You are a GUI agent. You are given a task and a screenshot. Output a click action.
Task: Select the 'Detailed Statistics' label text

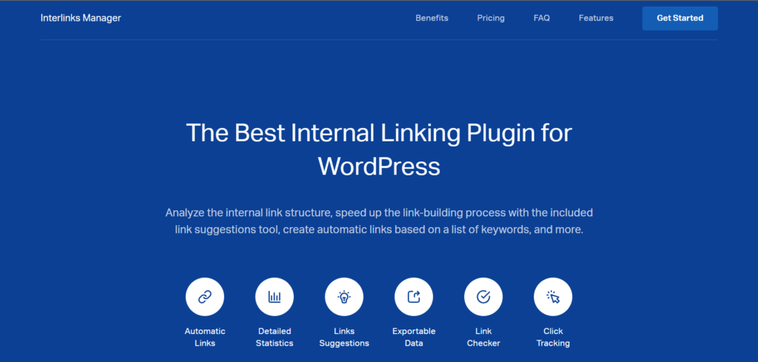(275, 338)
